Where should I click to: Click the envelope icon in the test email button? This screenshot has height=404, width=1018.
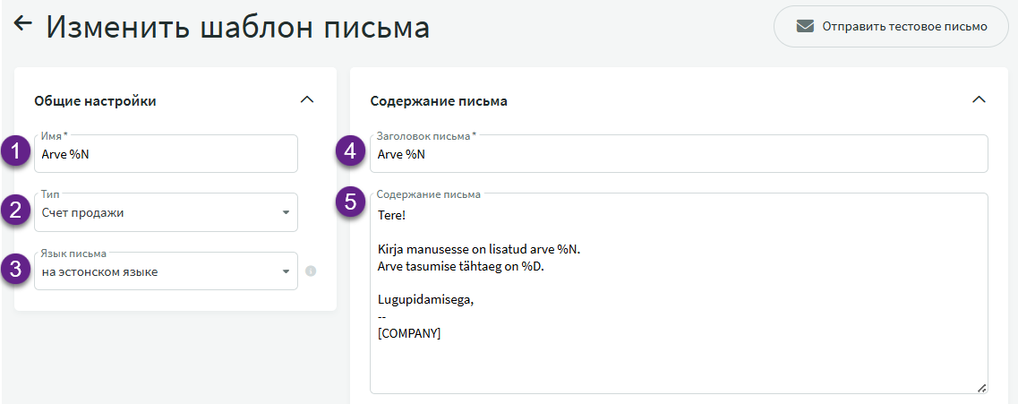click(804, 27)
